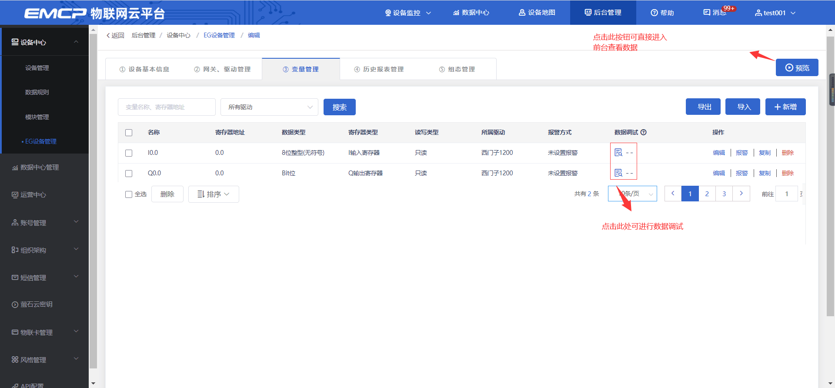835x388 pixels.
Task: Check the checkbox for row I0.0
Action: 129,153
